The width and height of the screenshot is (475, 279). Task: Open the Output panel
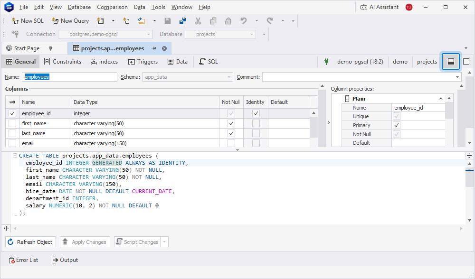65,260
